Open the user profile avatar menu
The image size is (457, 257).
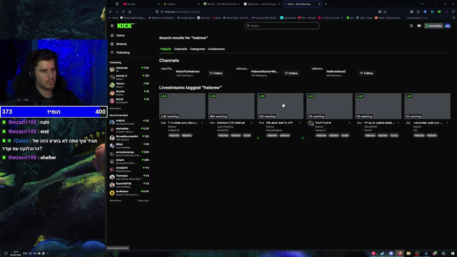tap(447, 26)
